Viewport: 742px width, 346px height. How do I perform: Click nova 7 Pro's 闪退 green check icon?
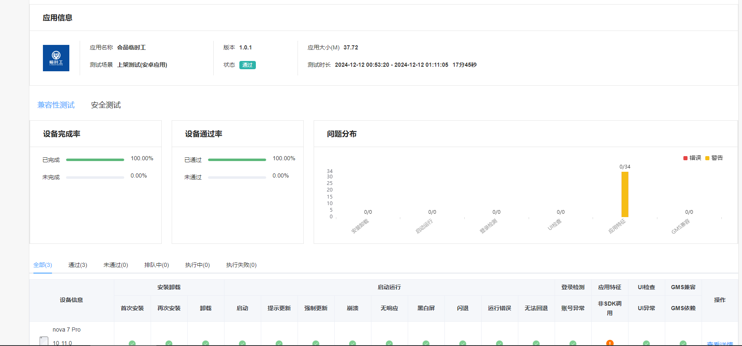463,343
